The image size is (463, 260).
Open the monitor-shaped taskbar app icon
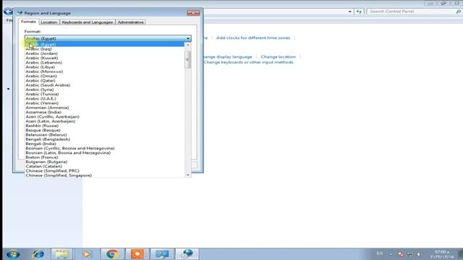[x=162, y=253]
